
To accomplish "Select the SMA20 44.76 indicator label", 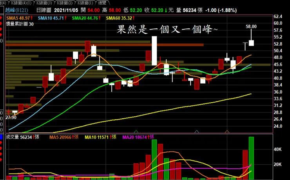I will [x=86, y=18].
